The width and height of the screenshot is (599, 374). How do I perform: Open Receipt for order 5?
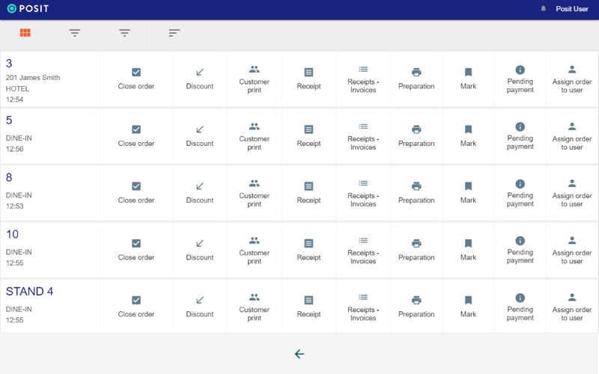point(308,136)
